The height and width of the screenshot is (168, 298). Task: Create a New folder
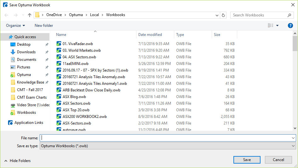pyautogui.click(x=44, y=26)
